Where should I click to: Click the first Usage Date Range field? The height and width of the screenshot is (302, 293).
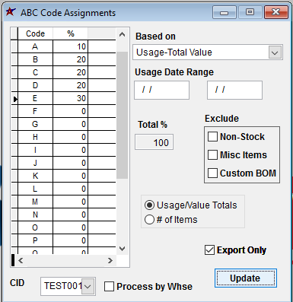pyautogui.click(x=161, y=90)
